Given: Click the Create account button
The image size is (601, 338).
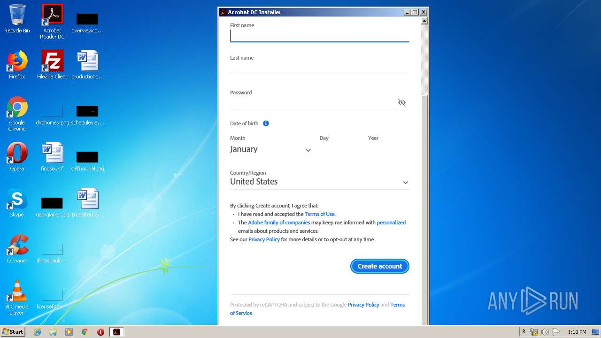Looking at the screenshot, I should click(380, 266).
